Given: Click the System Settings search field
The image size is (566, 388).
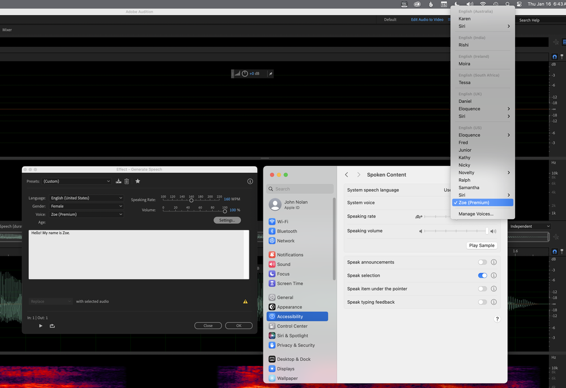Looking at the screenshot, I should tap(300, 189).
